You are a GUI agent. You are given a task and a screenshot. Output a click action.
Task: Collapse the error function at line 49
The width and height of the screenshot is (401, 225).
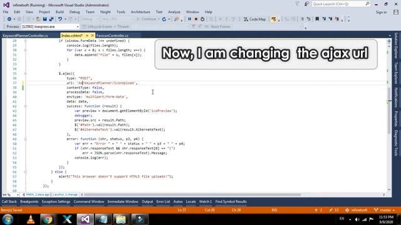pos(25,139)
